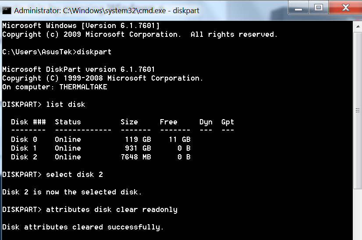Click the text 'On computer: THERMALTAKE'
This screenshot has width=362, height=240.
(55, 87)
